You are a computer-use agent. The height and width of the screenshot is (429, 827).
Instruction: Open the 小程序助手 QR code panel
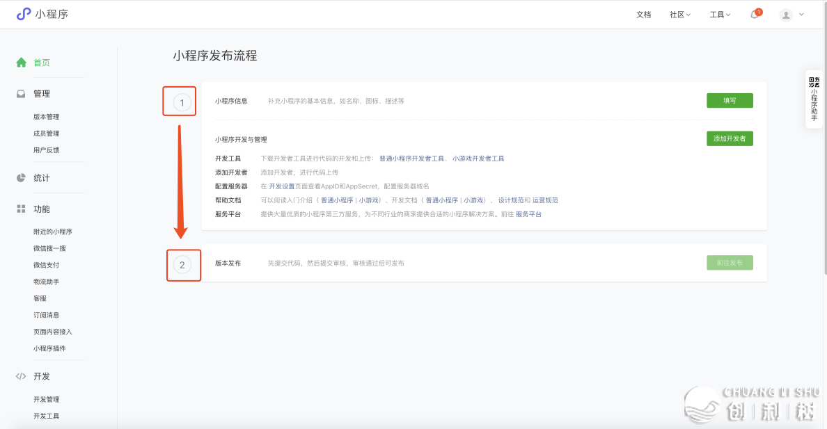pos(814,98)
